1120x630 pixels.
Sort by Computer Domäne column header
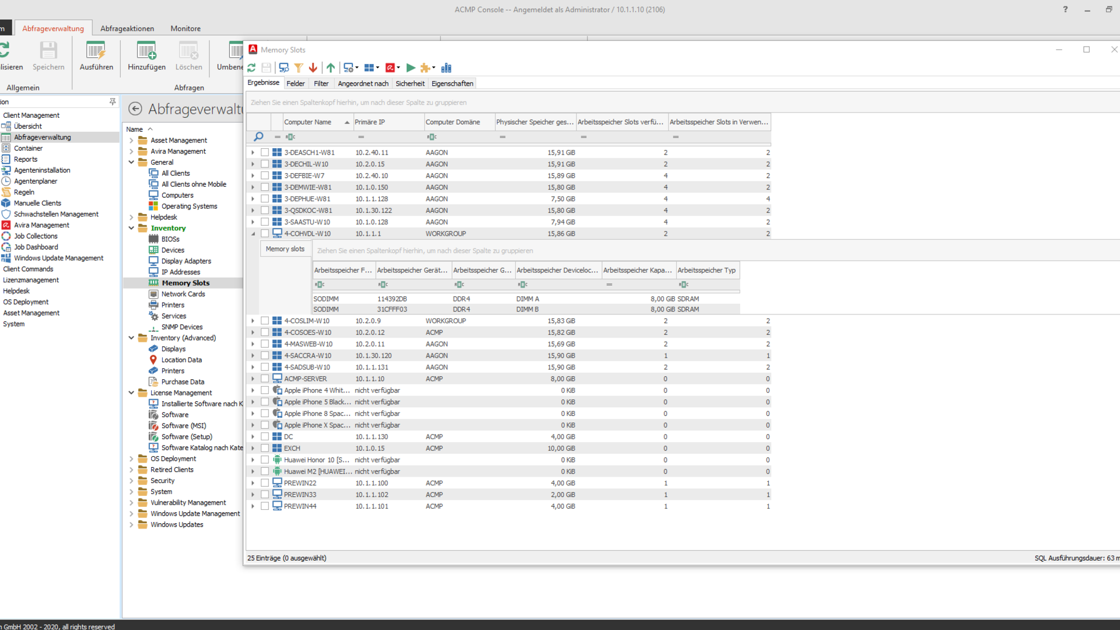[459, 122]
